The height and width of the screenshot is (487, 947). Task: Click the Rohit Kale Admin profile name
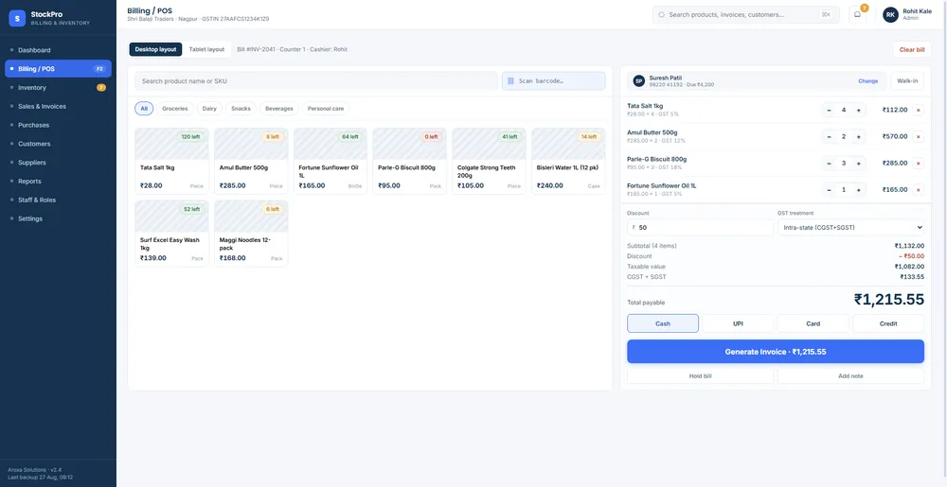click(x=917, y=14)
